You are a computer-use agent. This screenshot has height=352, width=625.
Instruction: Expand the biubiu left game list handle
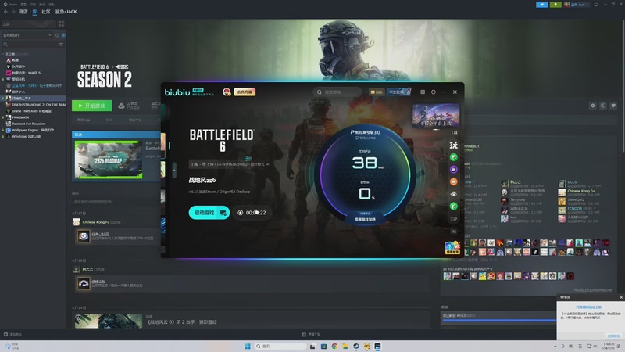174,171
